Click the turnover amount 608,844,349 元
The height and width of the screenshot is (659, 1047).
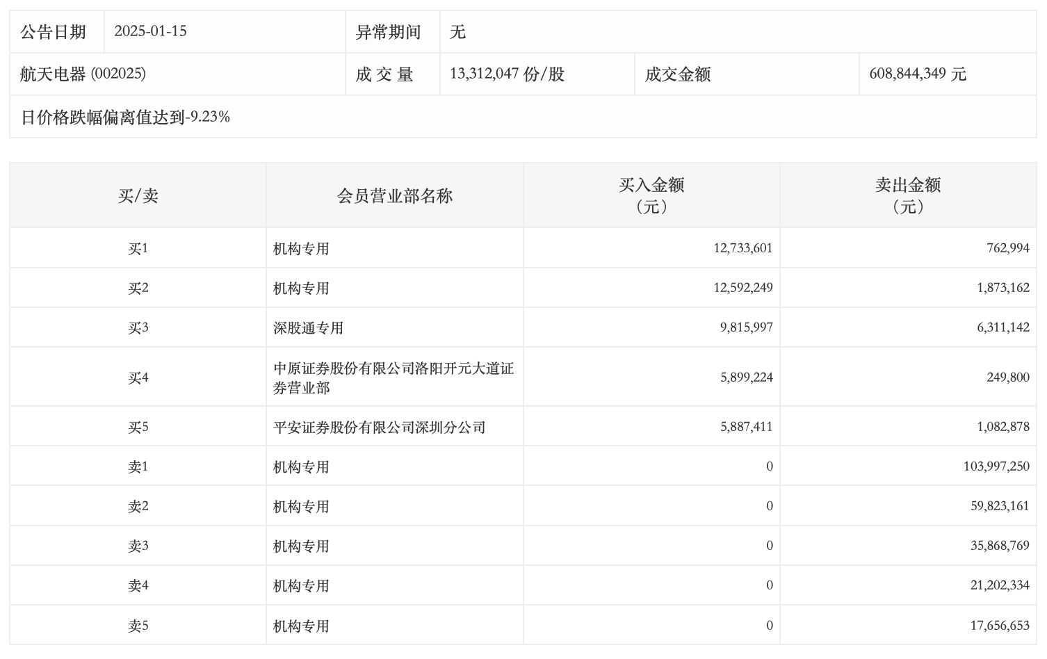pos(917,74)
